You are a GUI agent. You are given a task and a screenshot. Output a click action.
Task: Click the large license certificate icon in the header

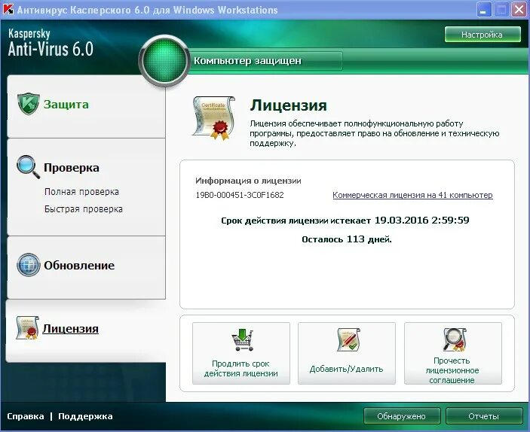[x=213, y=118]
